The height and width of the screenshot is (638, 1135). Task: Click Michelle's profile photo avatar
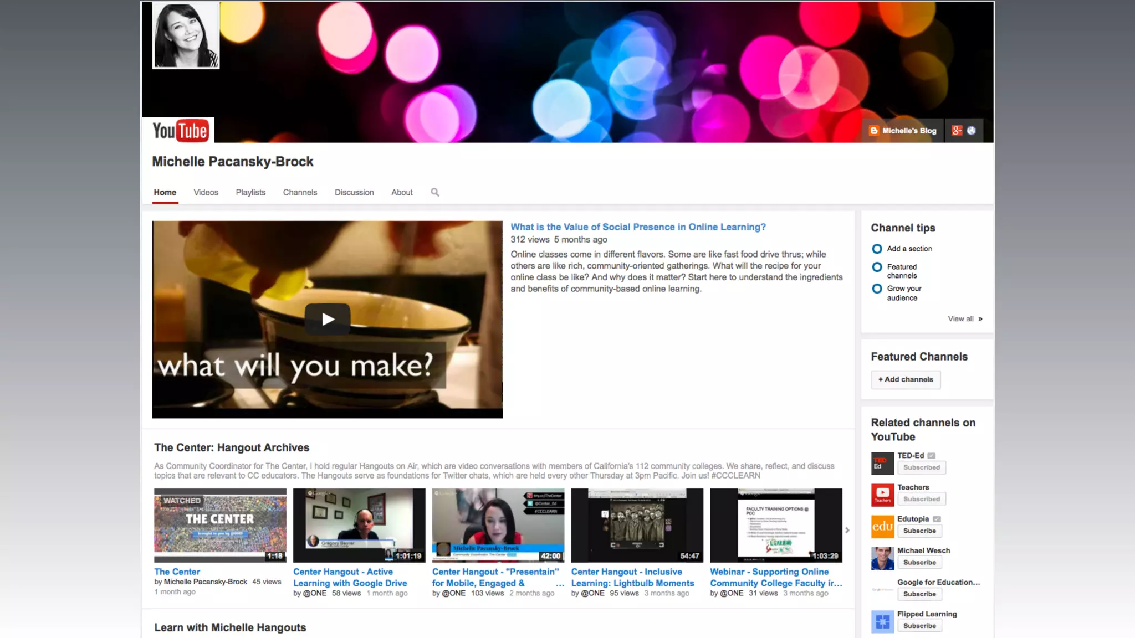(186, 35)
